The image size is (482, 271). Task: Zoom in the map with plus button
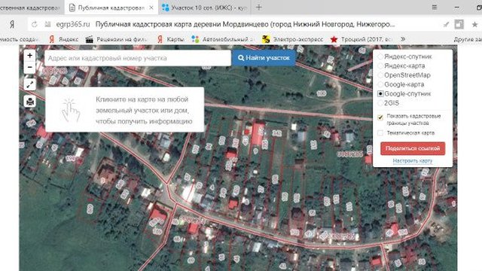tap(29, 56)
